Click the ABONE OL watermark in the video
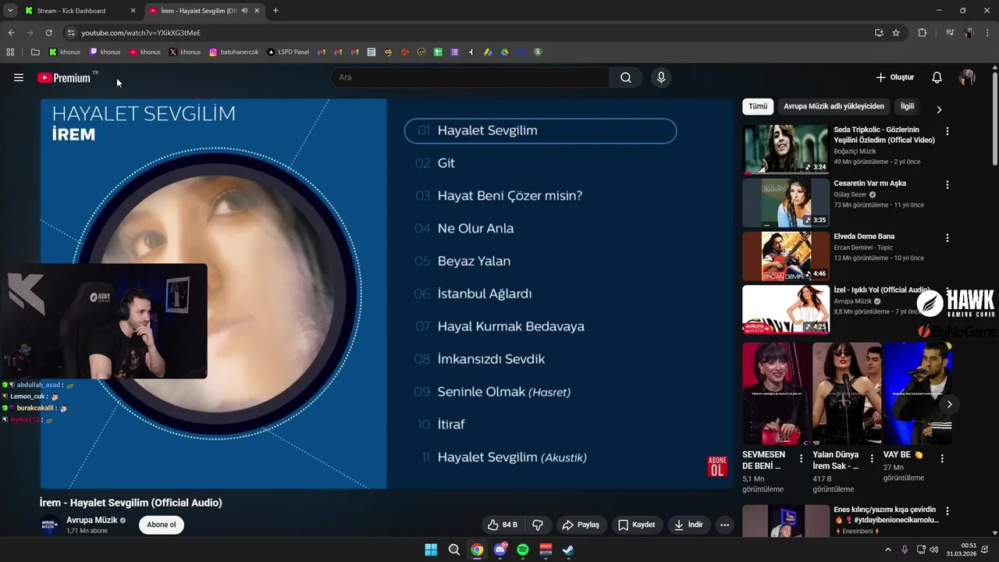 (x=716, y=466)
